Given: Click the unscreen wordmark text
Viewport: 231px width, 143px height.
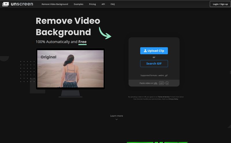Looking at the screenshot, I should 22,4.
